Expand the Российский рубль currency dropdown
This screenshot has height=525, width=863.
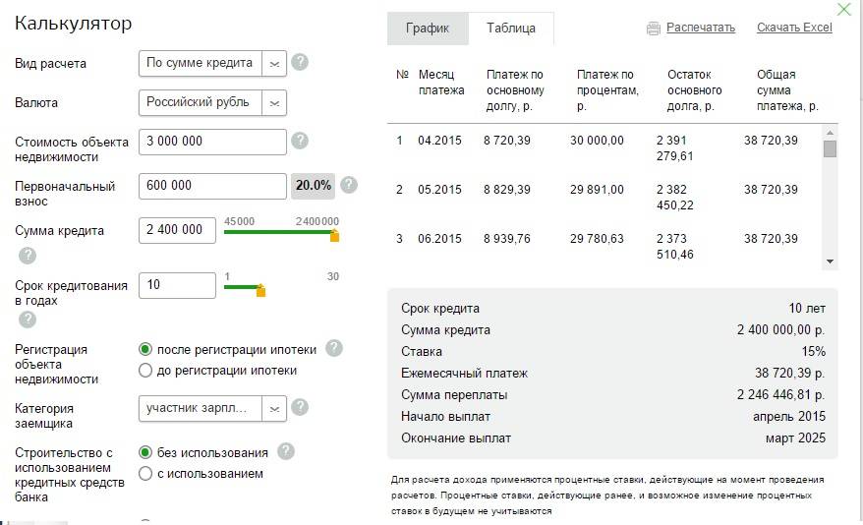pyautogui.click(x=212, y=103)
